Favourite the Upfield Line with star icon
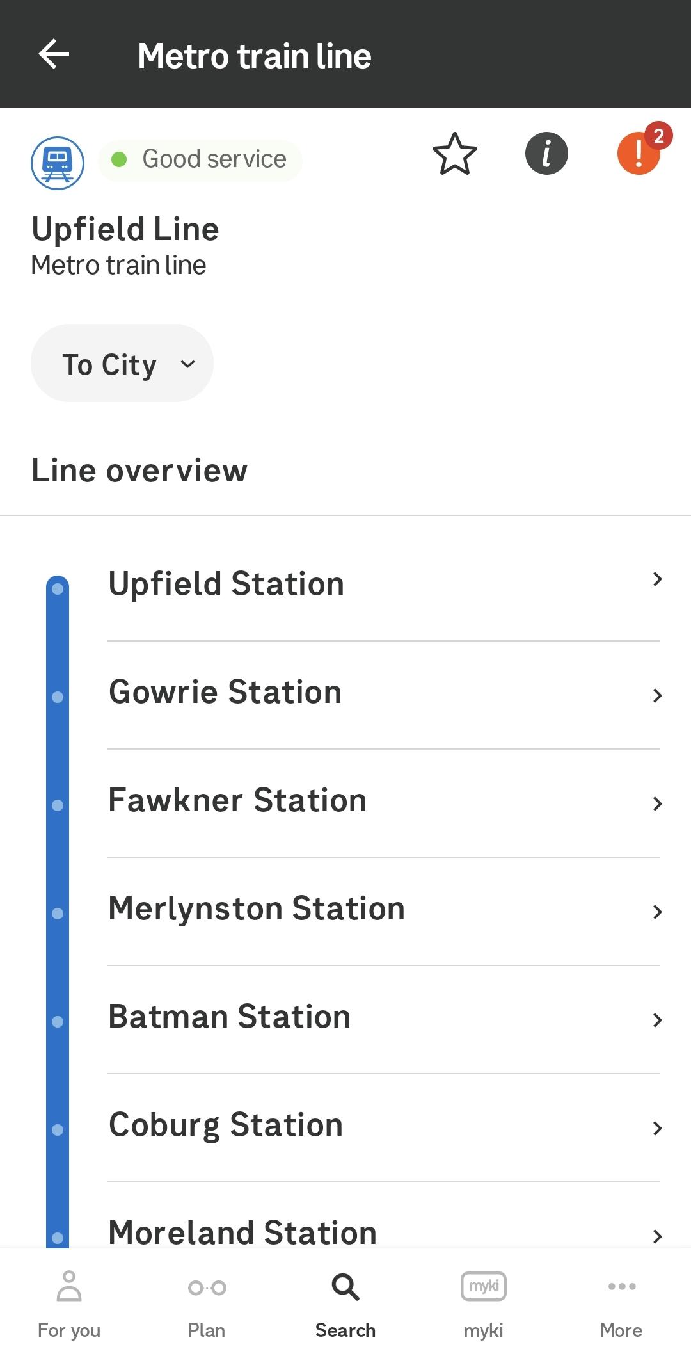 454,154
